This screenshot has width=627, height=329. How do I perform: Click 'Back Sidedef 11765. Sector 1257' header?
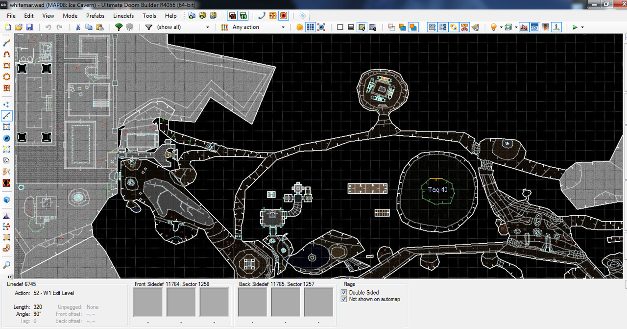click(x=276, y=284)
